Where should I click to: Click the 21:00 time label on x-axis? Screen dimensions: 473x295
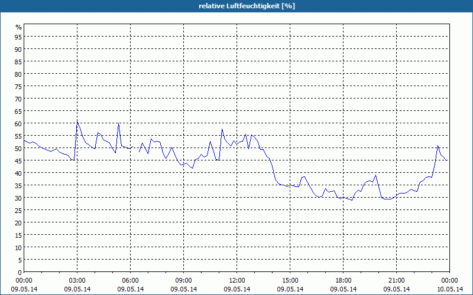(396, 281)
